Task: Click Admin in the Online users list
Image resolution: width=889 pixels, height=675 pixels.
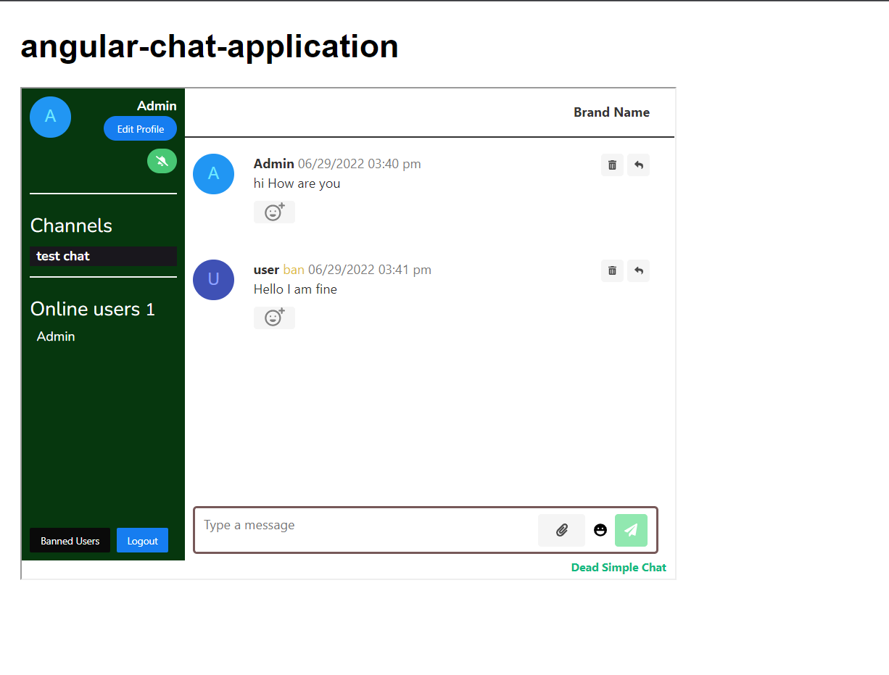Action: tap(55, 336)
